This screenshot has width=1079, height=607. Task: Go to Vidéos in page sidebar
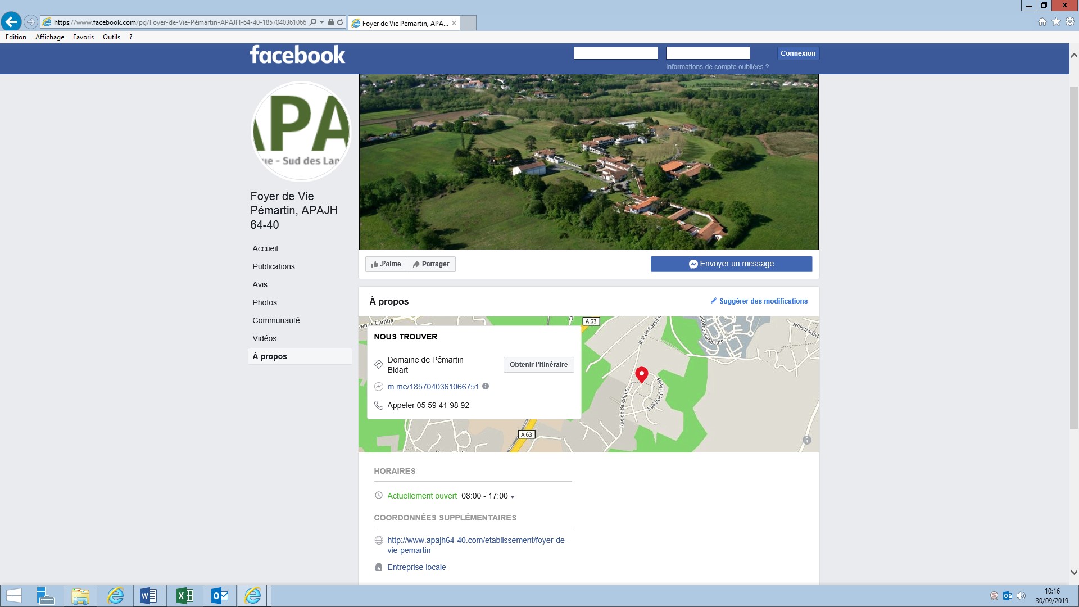265,338
